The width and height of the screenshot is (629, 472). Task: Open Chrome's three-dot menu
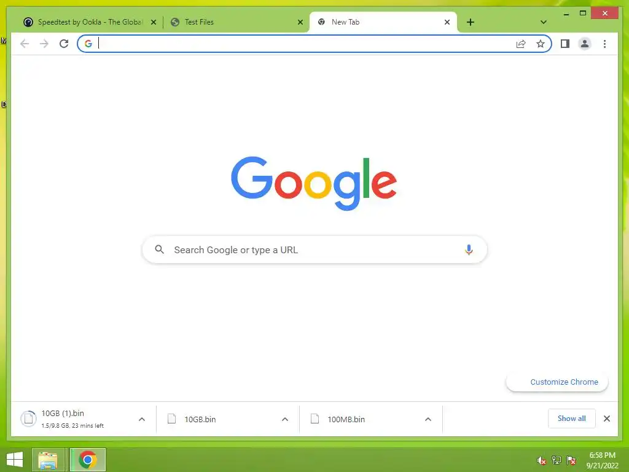pyautogui.click(x=604, y=44)
